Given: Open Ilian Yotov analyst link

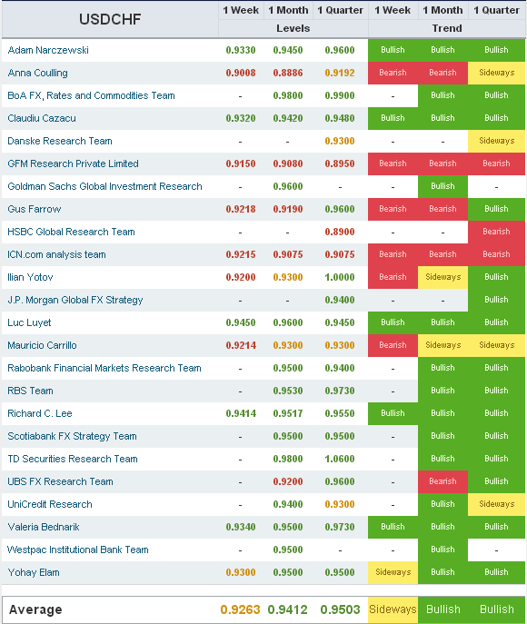Looking at the screenshot, I should click(30, 277).
